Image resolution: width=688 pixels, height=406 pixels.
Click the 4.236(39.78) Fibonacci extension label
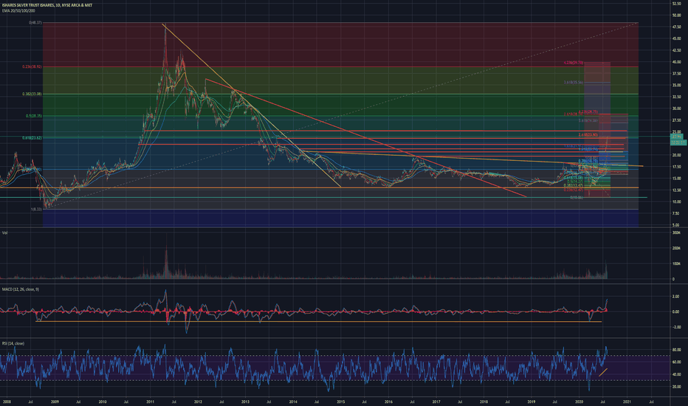(574, 63)
